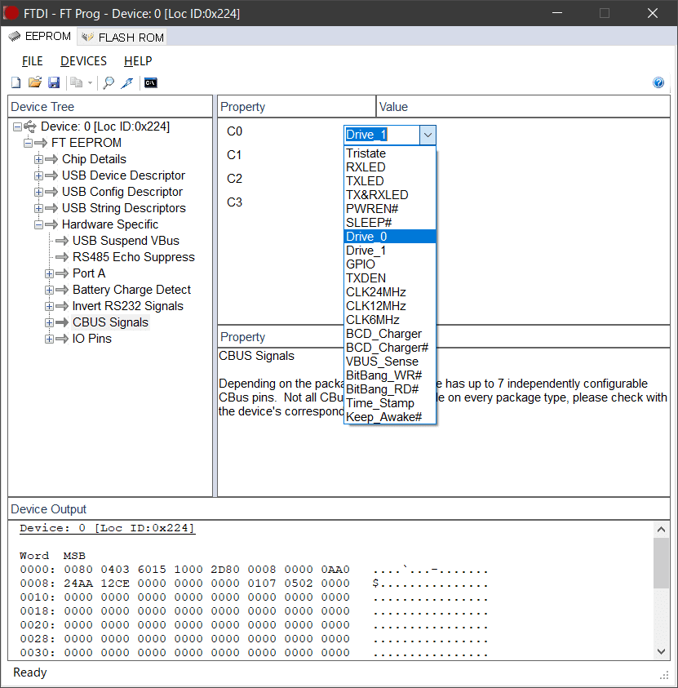Select the USB Suspend VBus tree item
The image size is (678, 688).
(126, 241)
